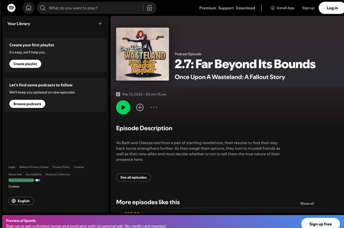Click Your Library heading
This screenshot has width=344, height=228.
19,23
